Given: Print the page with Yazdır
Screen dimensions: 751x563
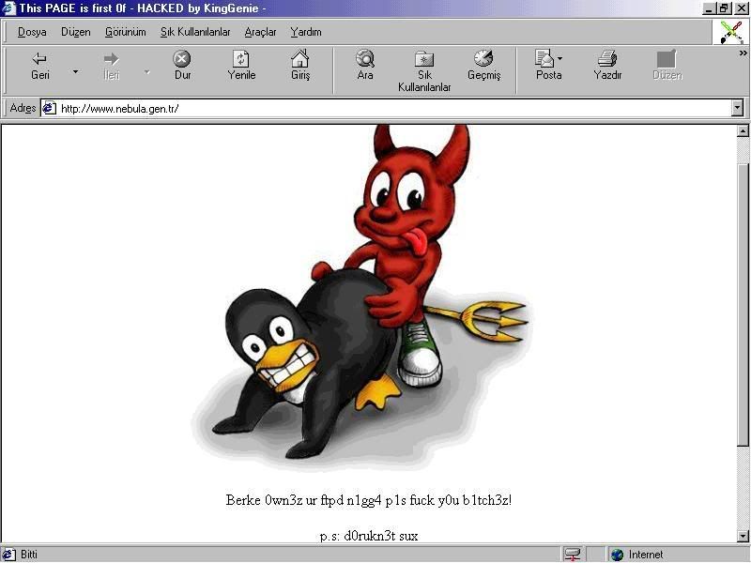Looking at the screenshot, I should [x=607, y=67].
